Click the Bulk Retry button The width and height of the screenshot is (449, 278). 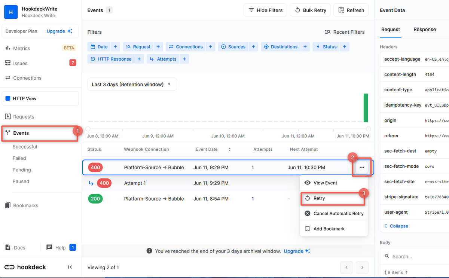pos(310,10)
